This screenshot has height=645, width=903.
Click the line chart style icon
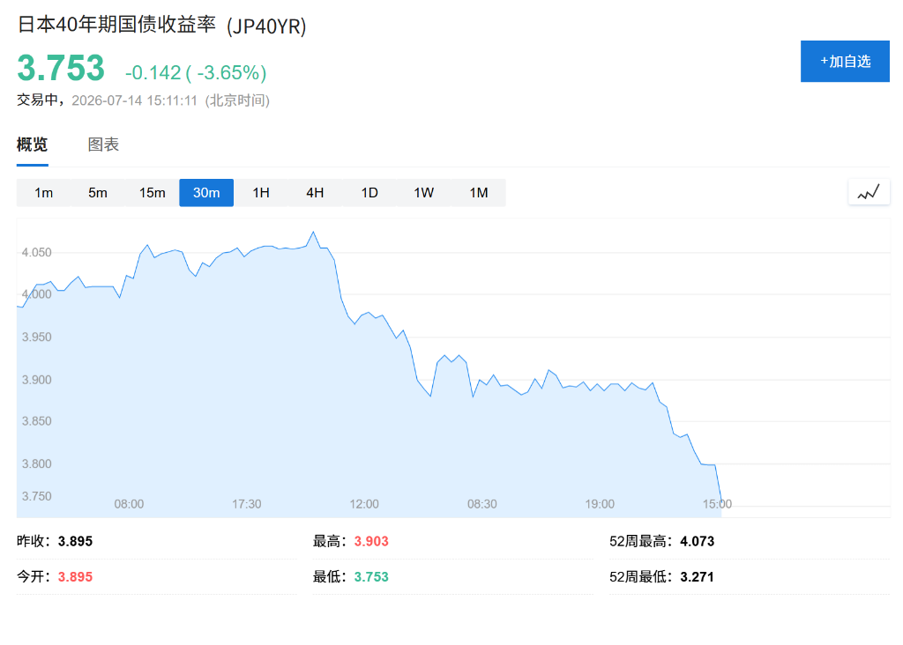click(869, 192)
